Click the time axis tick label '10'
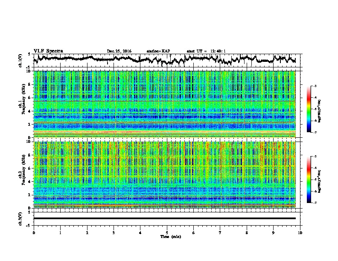Screen dimensions: 338x261 pos(300,233)
